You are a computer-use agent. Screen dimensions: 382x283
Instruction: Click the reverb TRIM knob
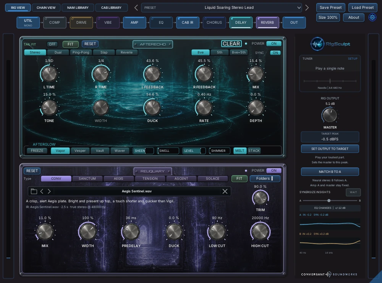point(260,198)
